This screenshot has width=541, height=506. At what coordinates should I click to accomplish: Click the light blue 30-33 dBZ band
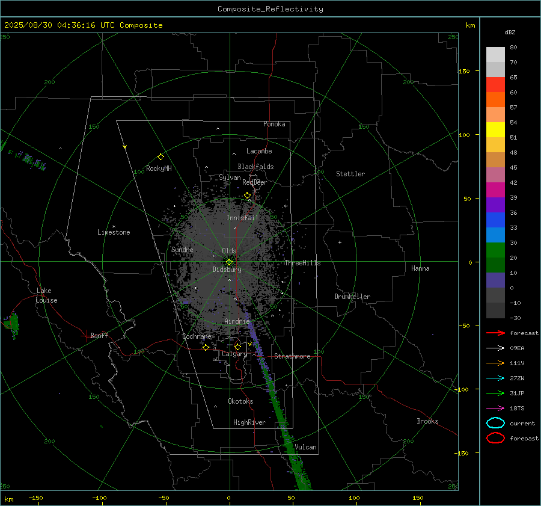click(x=495, y=235)
